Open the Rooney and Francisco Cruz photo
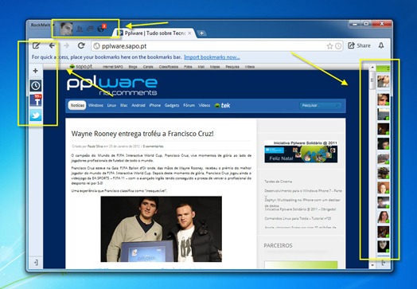Viewport: 417px width, 289px height. click(162, 229)
